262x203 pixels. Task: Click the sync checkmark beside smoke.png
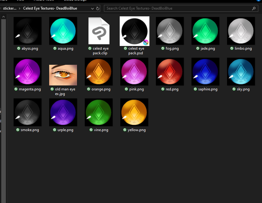pyautogui.click(x=18, y=130)
